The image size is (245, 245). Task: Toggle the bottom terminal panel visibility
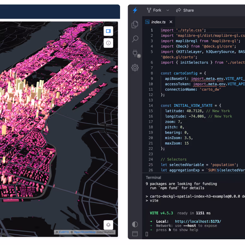click(135, 234)
